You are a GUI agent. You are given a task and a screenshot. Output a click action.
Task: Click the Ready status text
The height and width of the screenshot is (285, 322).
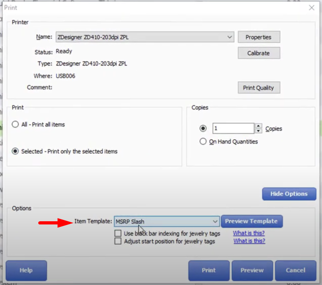click(64, 51)
